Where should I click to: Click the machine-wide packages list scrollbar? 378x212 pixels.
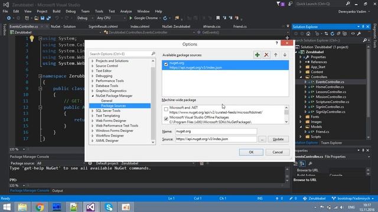point(286,115)
